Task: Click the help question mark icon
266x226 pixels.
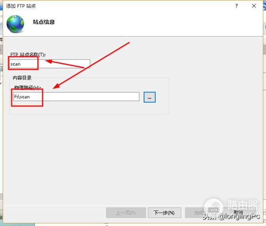Action: (236, 6)
